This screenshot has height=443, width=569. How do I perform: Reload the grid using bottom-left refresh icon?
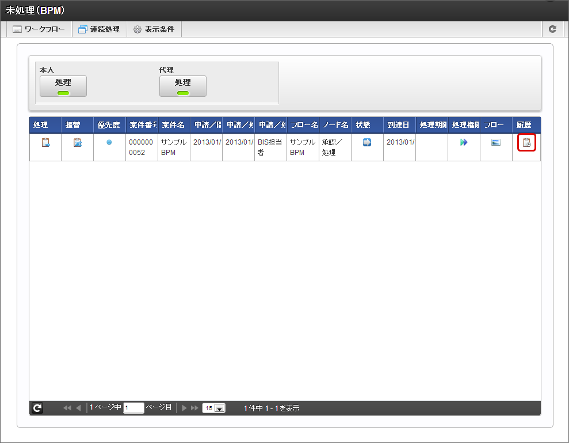pyautogui.click(x=37, y=408)
